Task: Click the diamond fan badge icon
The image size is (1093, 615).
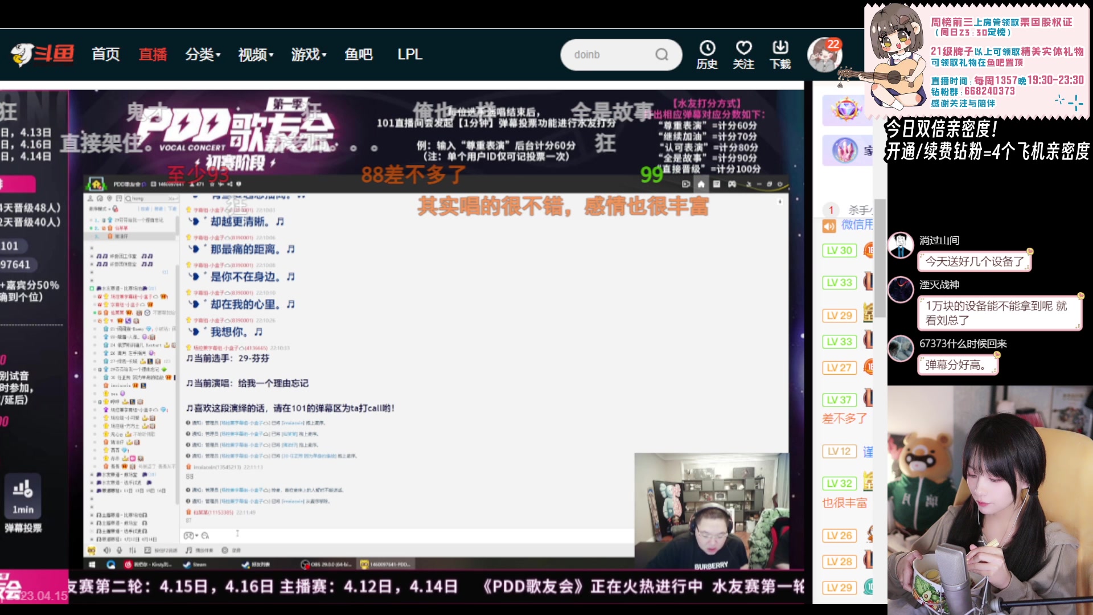Action: pos(847,109)
